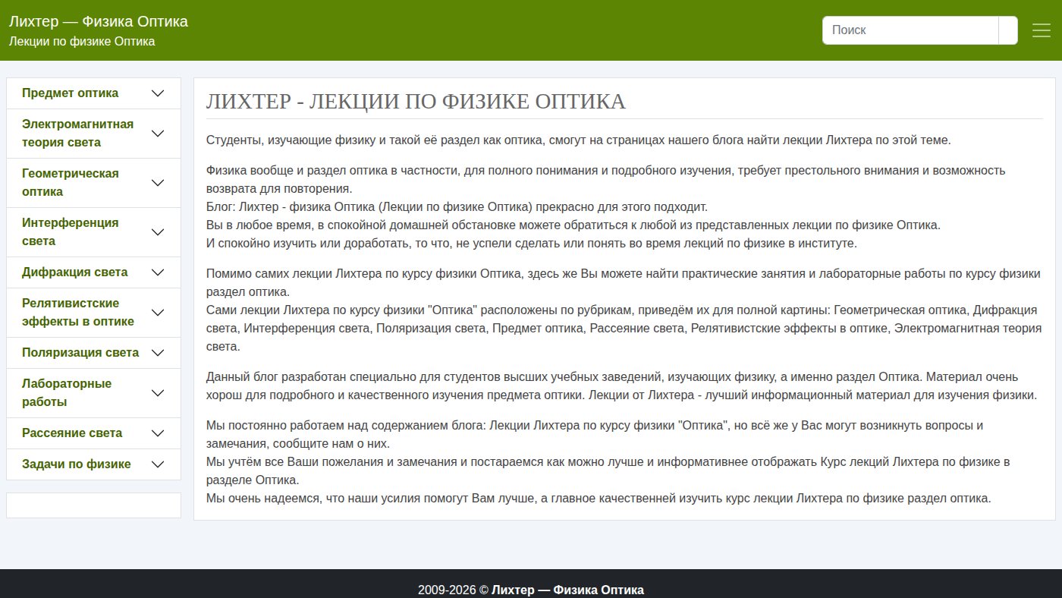1062x598 pixels.
Task: Expand the Электромагнитная теория света chevron
Action: click(158, 134)
